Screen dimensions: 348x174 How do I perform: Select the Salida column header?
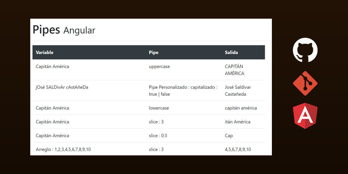tap(231, 52)
